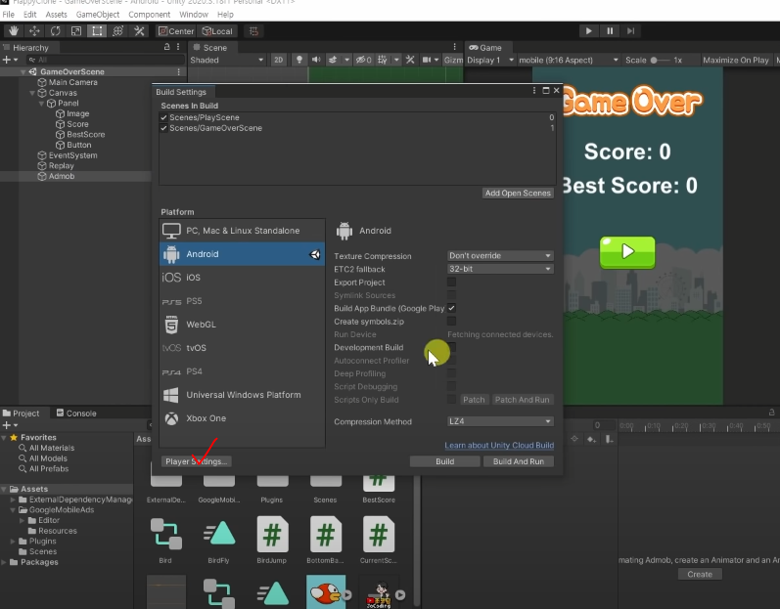Open the File menu
This screenshot has width=780, height=609.
click(x=9, y=15)
